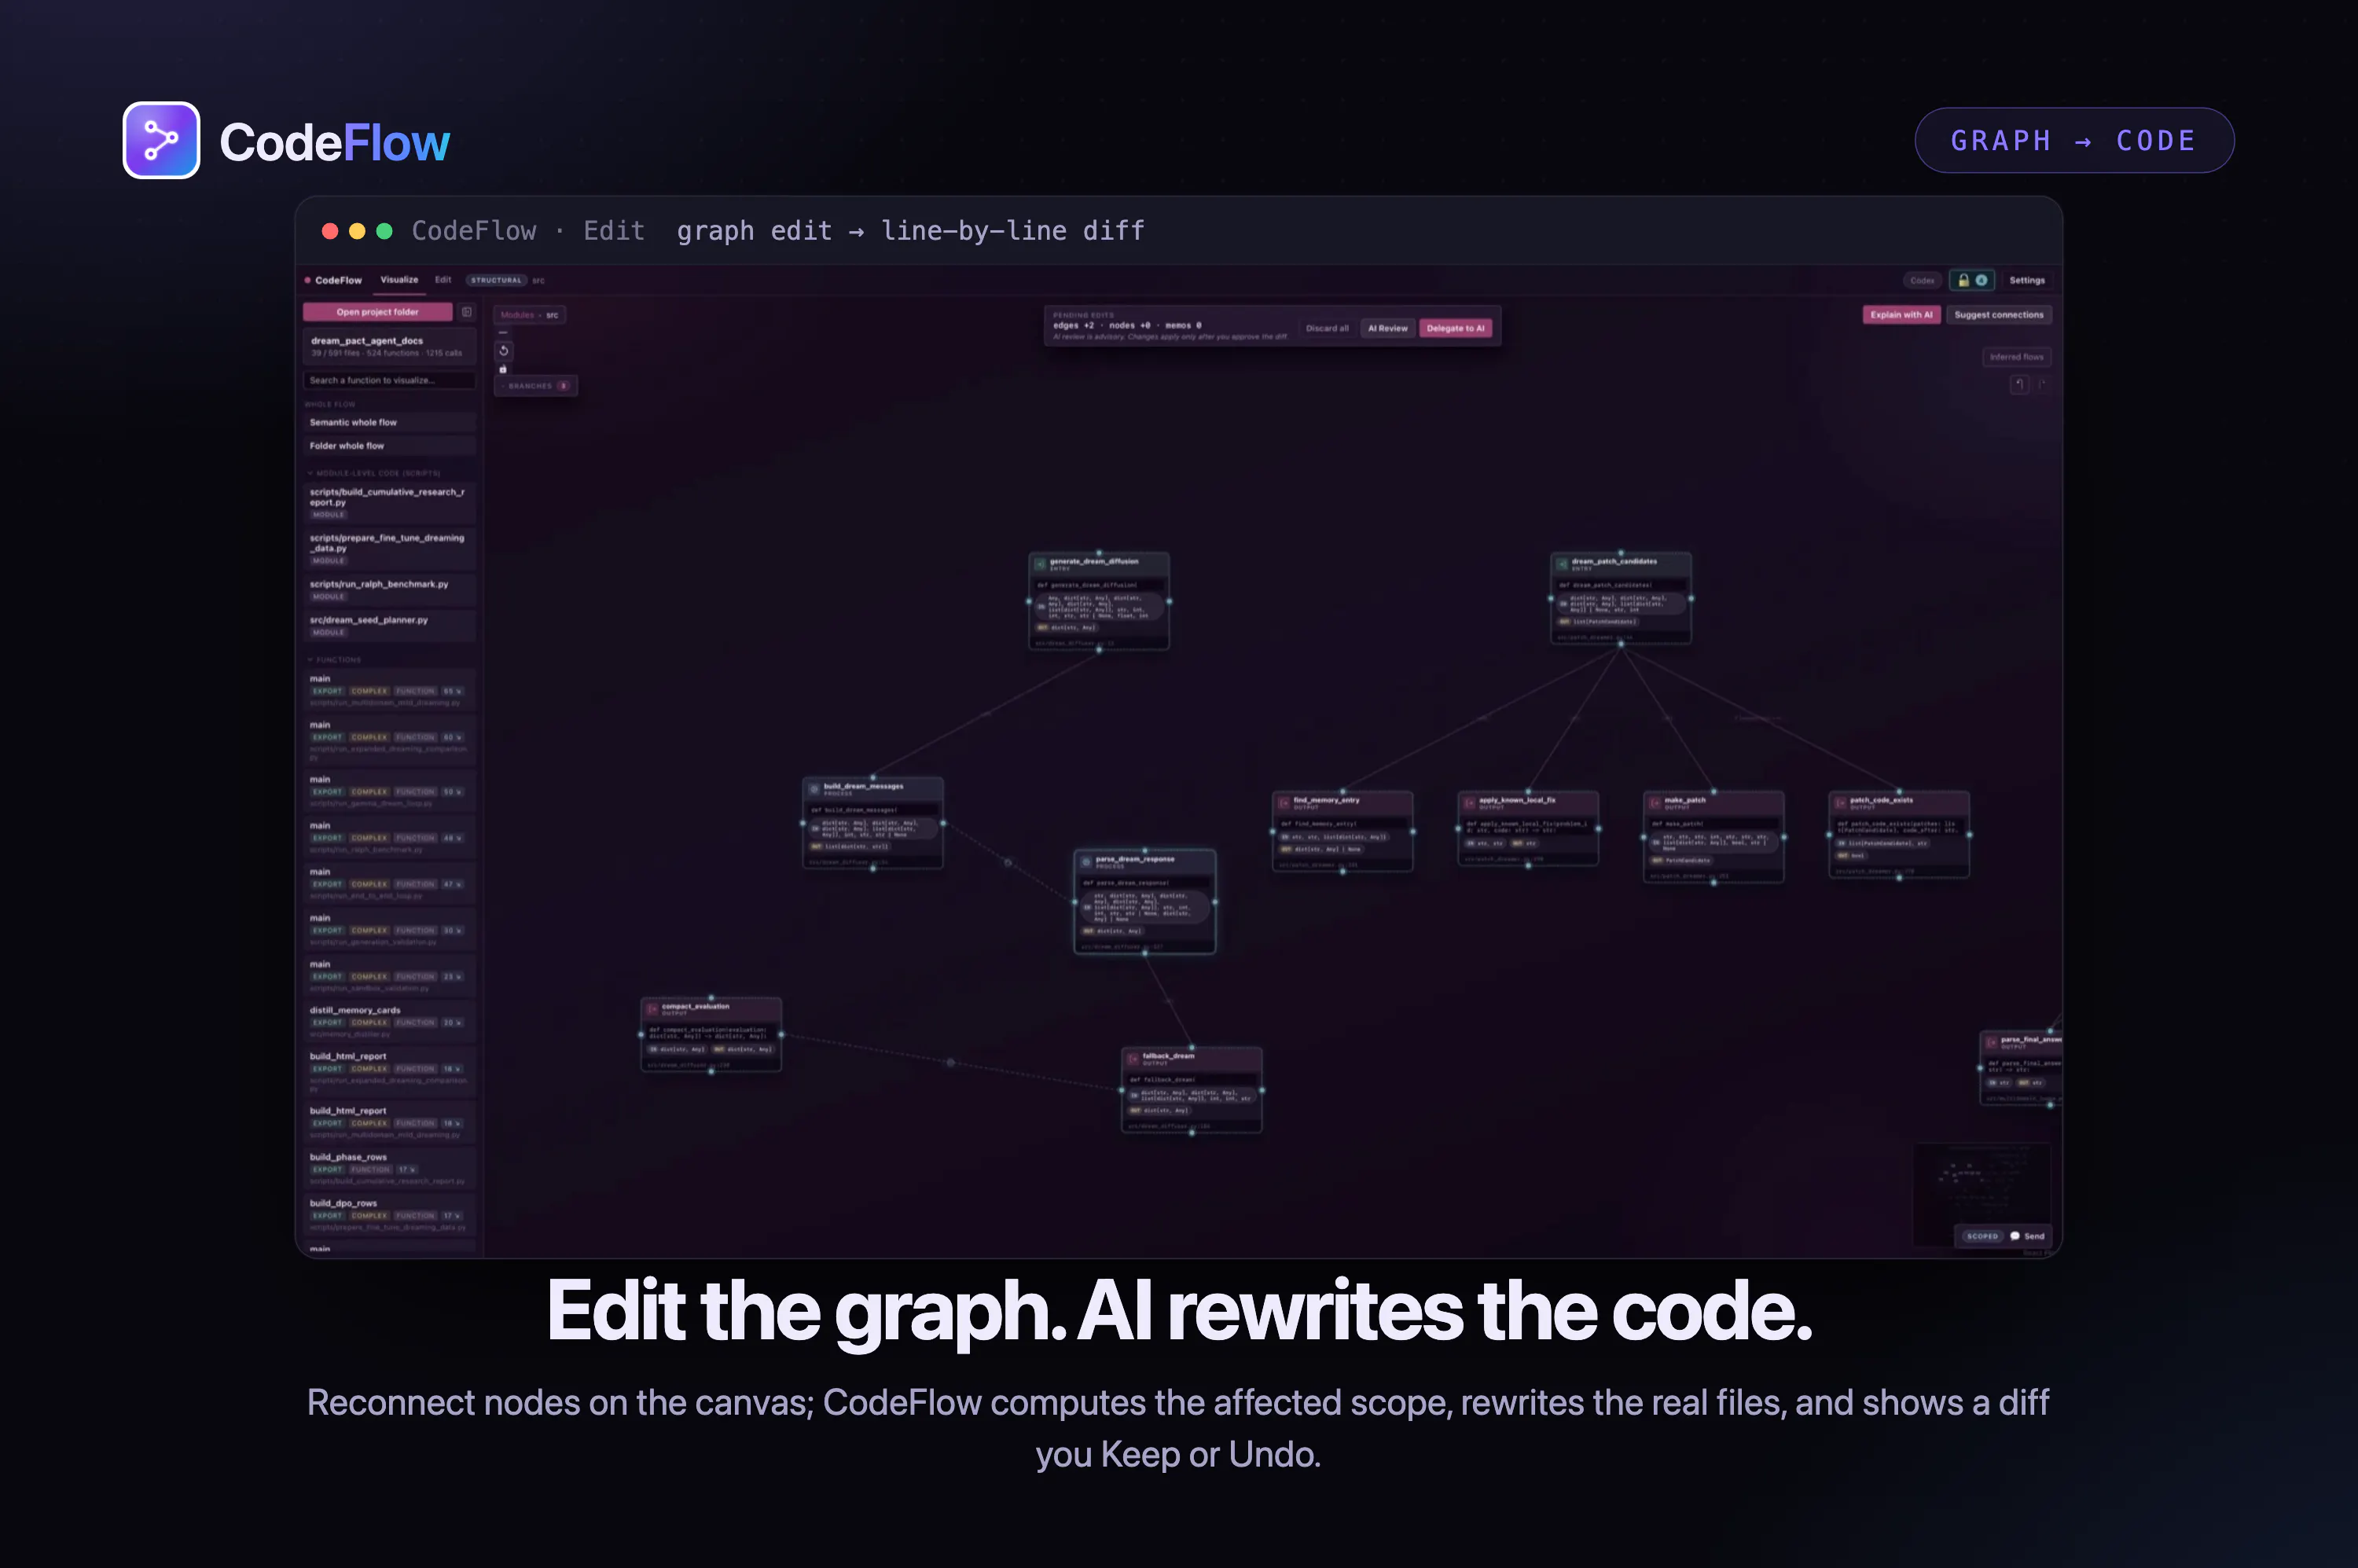Expand the 65 calls badge on first main

pyautogui.click(x=453, y=691)
